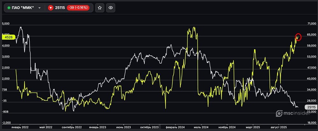Click the 738 left axis label
This screenshot has height=131, width=318.
point(4,90)
